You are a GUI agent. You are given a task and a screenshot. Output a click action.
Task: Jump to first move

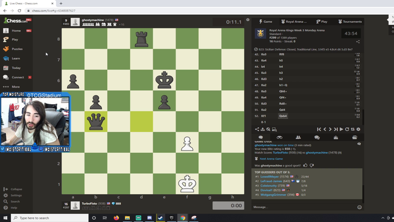pyautogui.click(x=319, y=129)
